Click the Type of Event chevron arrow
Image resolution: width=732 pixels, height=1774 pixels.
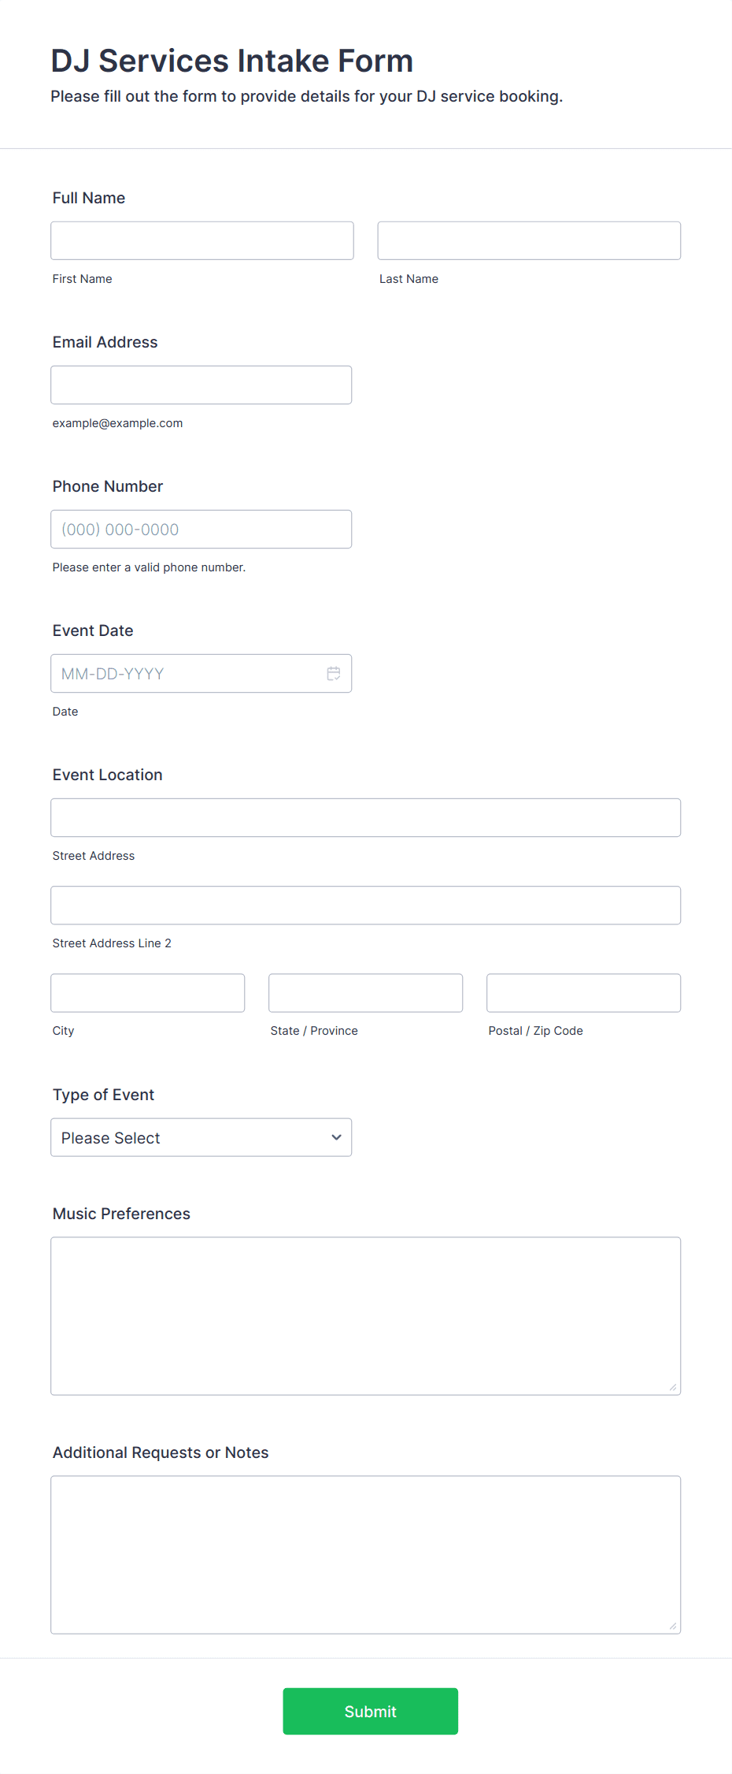[336, 1137]
